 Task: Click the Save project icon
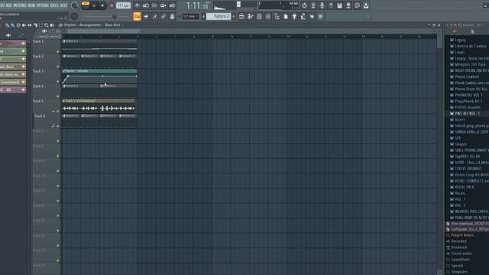tap(339, 5)
